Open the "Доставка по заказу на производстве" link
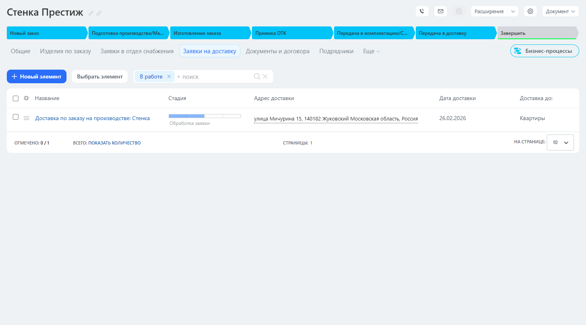Screen dimensions: 586x325 point(92,118)
